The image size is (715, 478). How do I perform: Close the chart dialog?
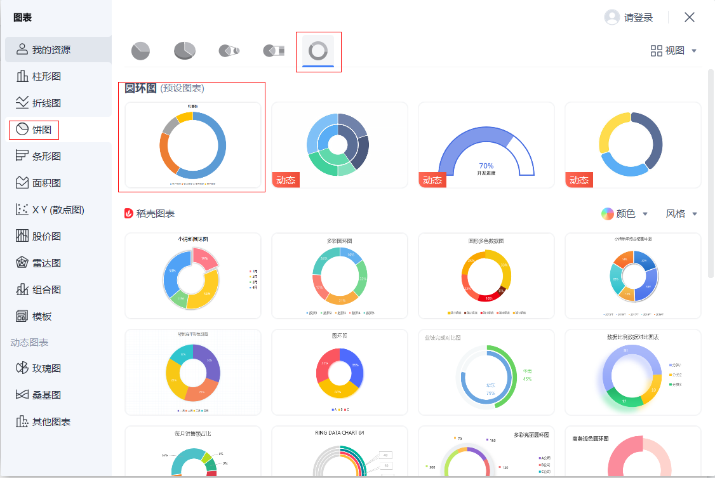click(690, 17)
